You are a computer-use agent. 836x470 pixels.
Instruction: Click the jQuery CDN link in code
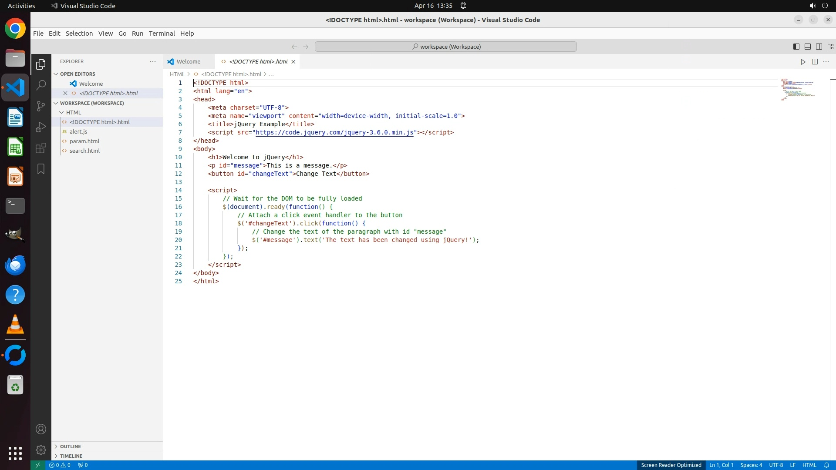(334, 133)
